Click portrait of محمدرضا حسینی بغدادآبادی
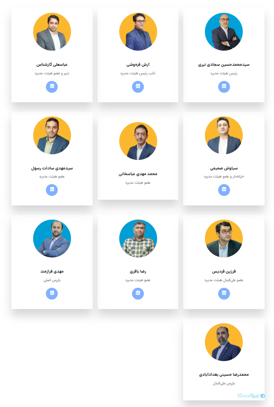The width and height of the screenshot is (274, 407). [224, 342]
